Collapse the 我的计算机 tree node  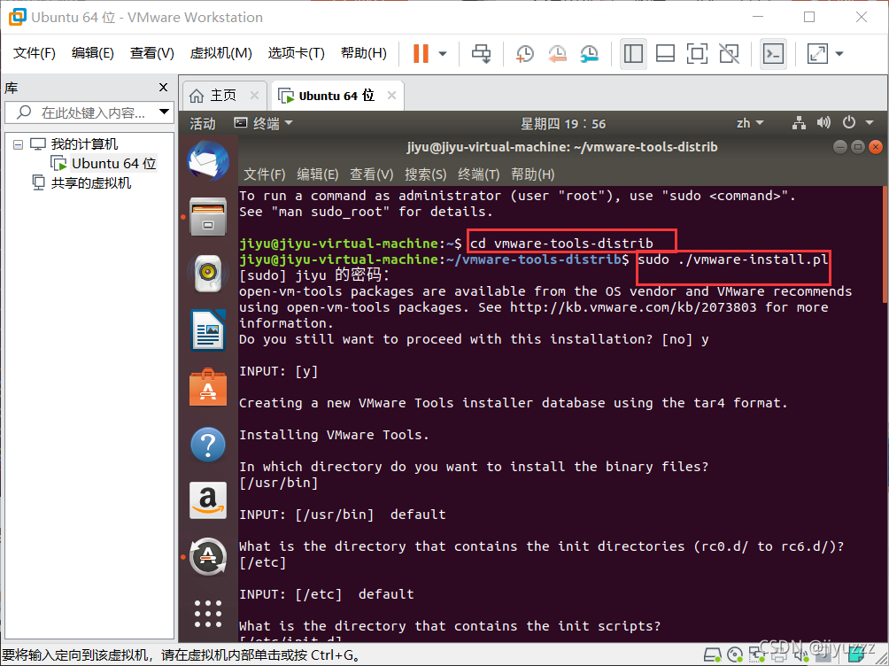click(18, 144)
